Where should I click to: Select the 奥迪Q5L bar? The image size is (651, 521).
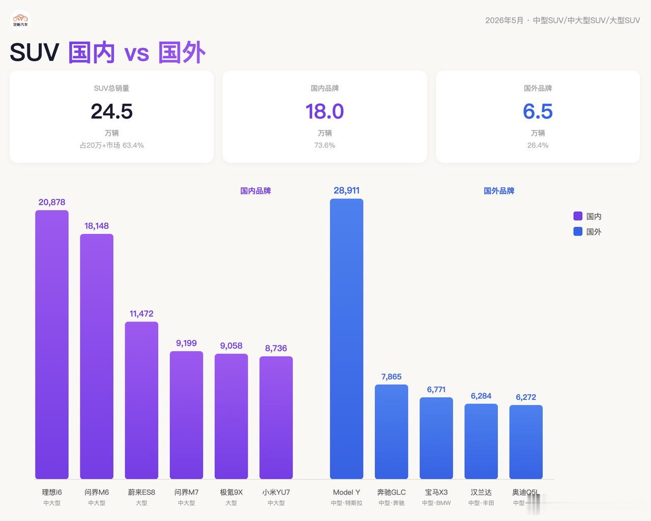[x=526, y=442]
